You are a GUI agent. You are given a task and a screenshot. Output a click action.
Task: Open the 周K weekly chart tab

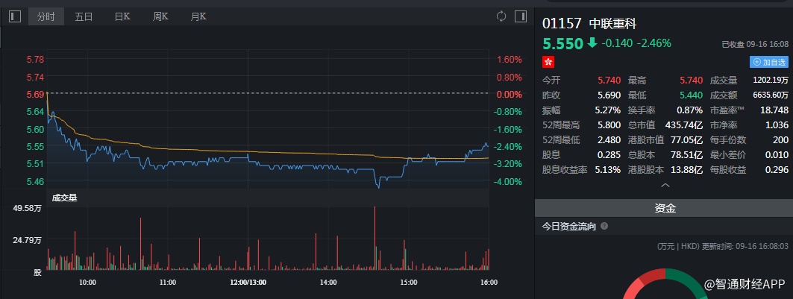160,16
